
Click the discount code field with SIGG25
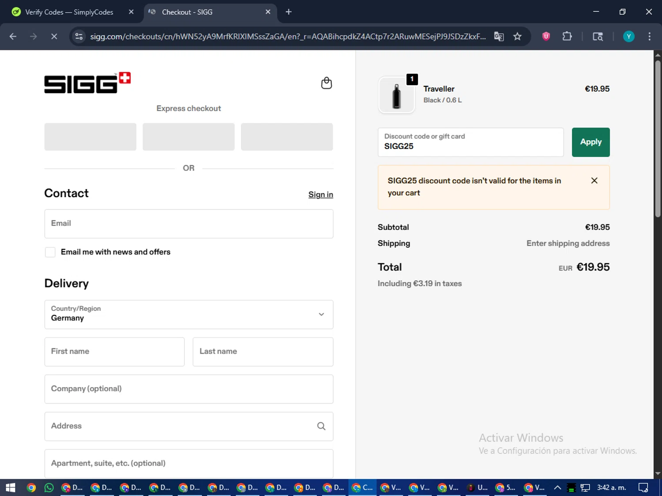point(470,142)
